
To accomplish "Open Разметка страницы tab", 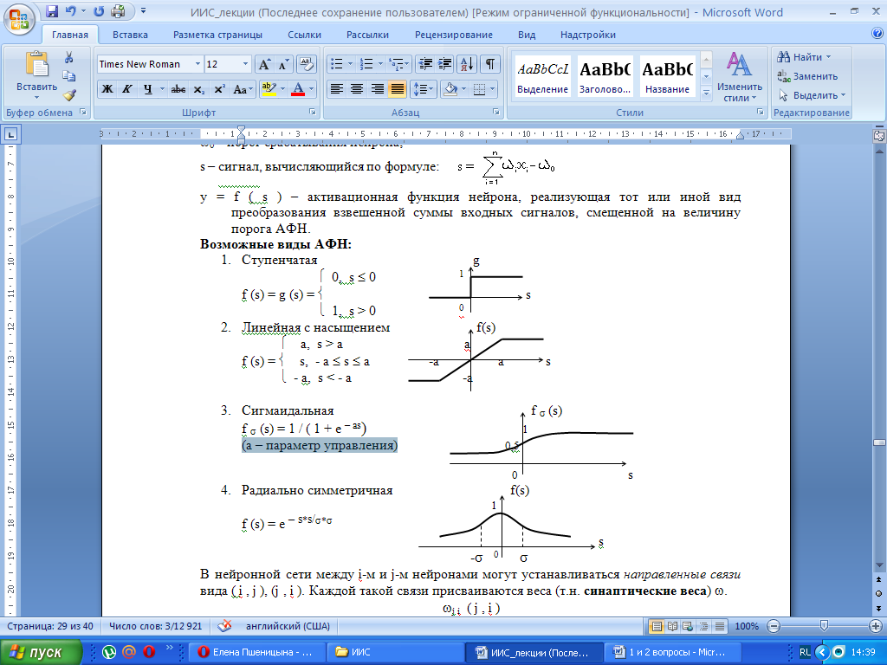I will [217, 35].
